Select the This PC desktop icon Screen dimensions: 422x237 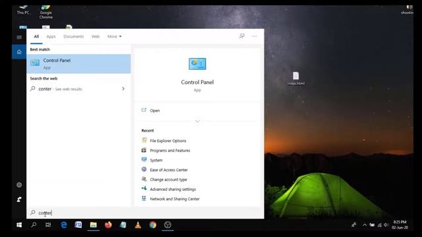[x=23, y=10]
